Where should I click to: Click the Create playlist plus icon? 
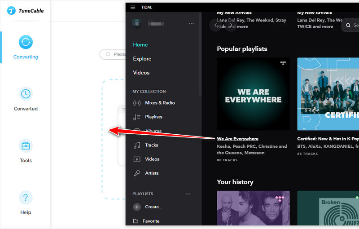tap(137, 207)
